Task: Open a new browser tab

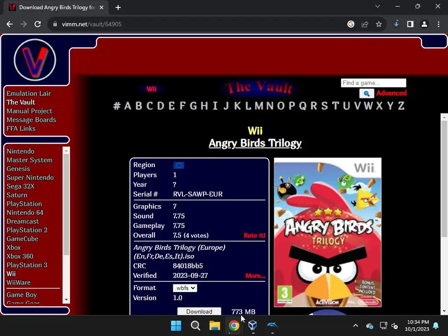Action: (118, 7)
